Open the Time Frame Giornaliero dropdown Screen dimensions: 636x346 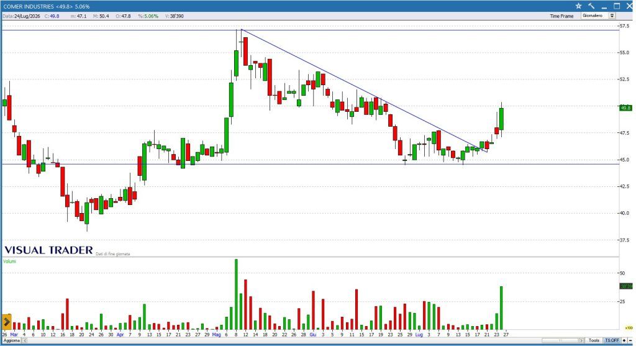[598, 16]
